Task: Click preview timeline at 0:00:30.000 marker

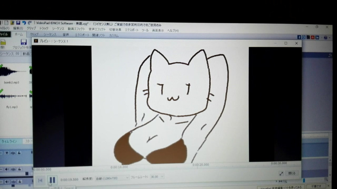Action: pos(279,163)
